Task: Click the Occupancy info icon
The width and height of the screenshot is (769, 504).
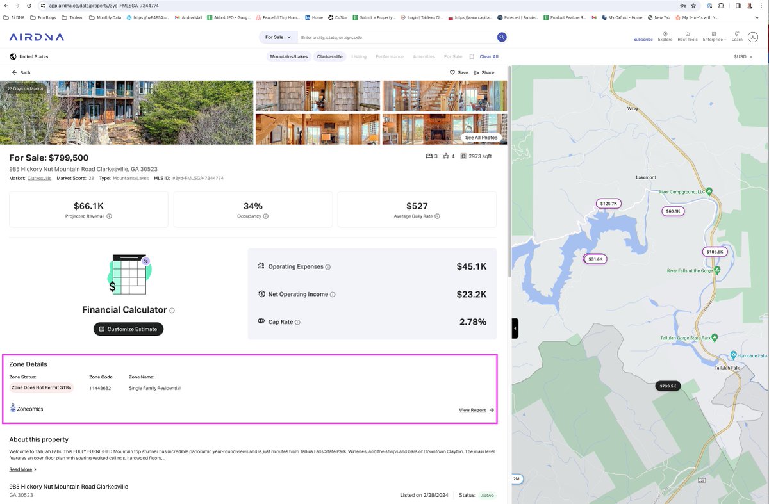Action: click(x=266, y=216)
